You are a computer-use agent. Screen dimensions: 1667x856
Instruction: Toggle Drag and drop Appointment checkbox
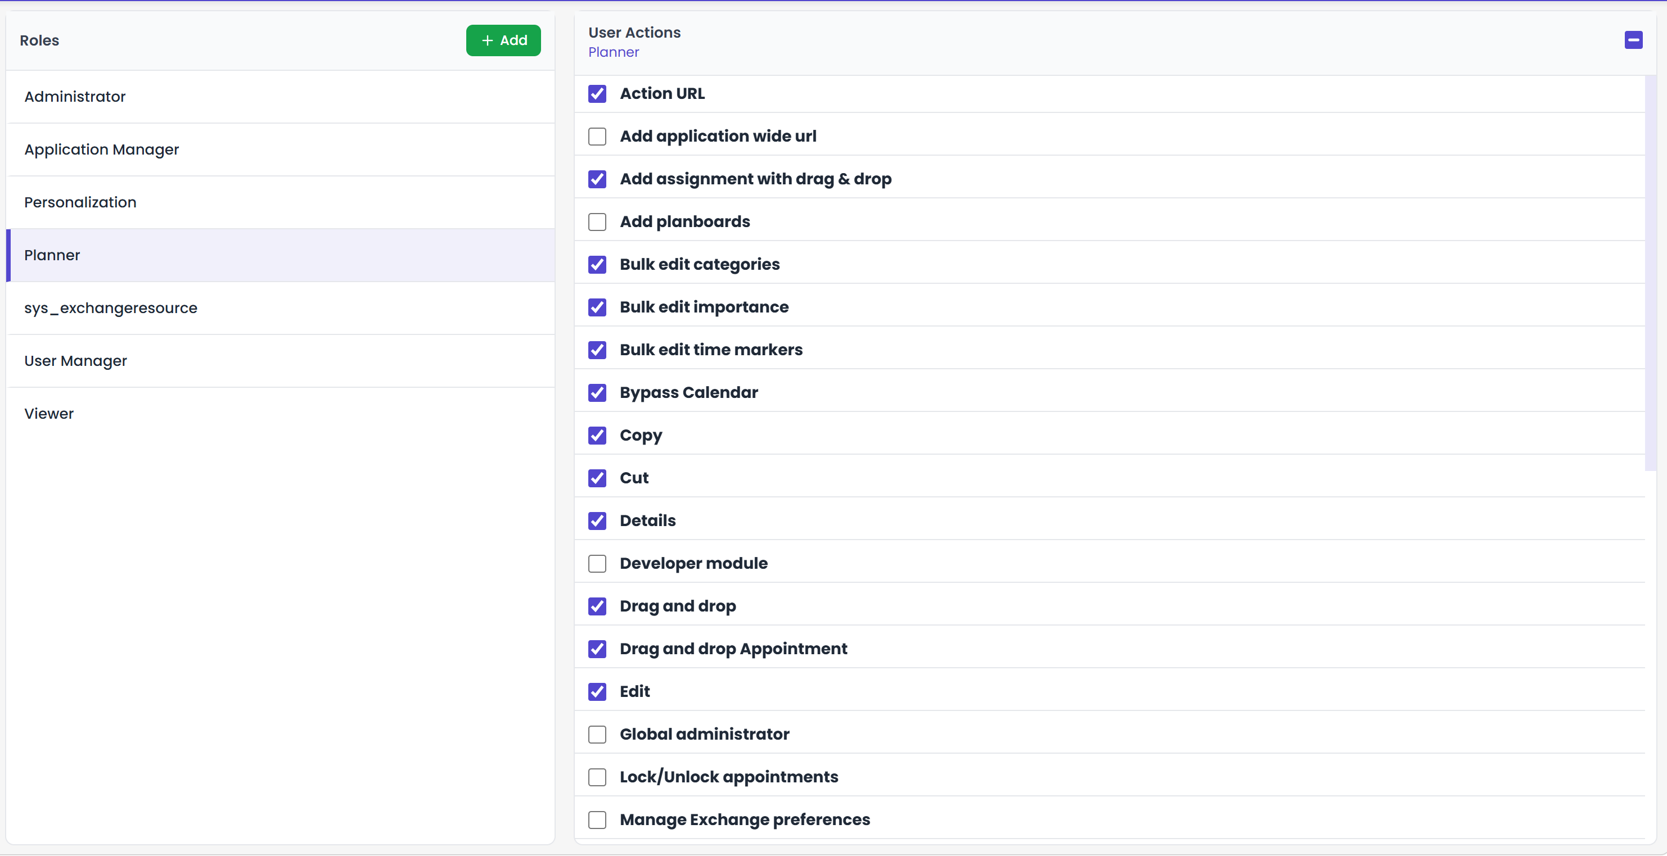(x=597, y=649)
